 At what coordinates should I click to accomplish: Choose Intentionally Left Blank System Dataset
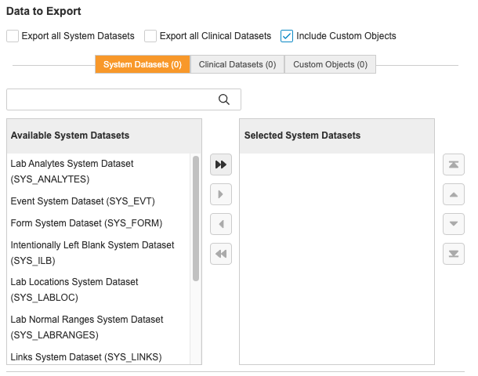pos(92,252)
